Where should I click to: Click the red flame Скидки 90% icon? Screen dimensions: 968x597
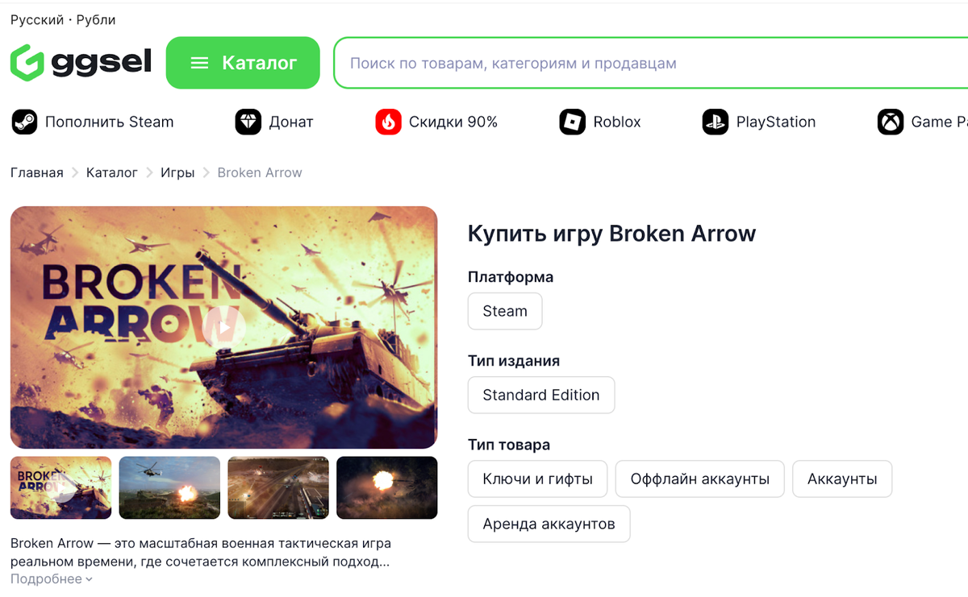(389, 122)
